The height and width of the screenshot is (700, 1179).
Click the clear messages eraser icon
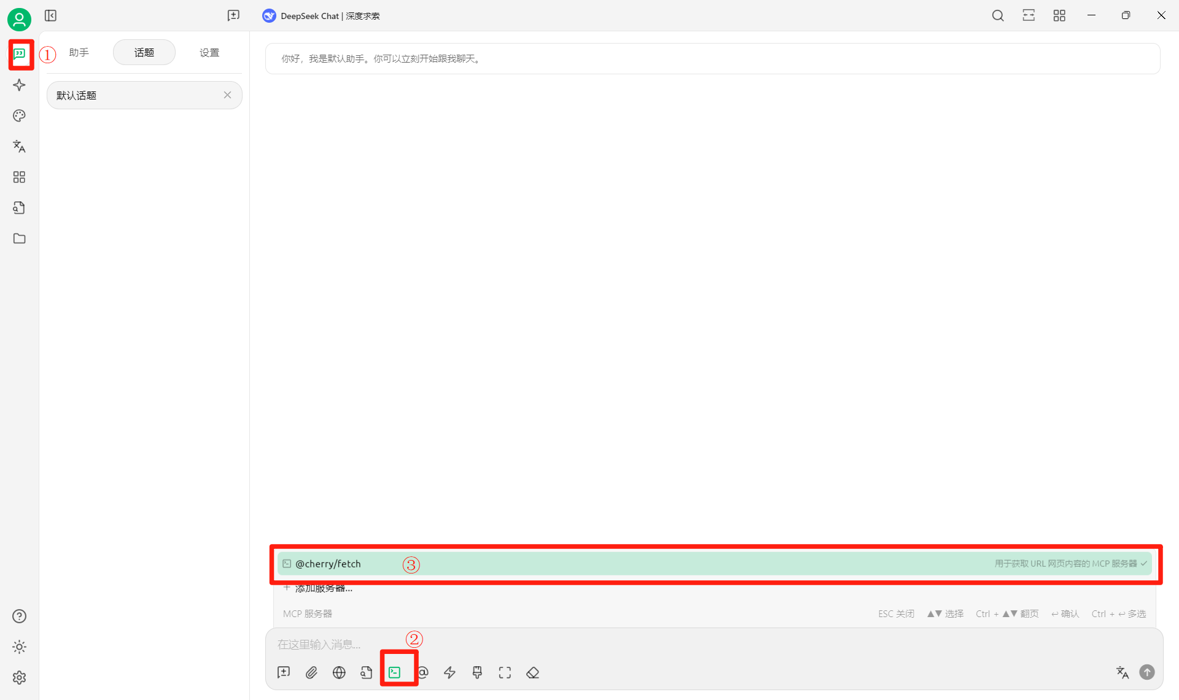pyautogui.click(x=532, y=672)
